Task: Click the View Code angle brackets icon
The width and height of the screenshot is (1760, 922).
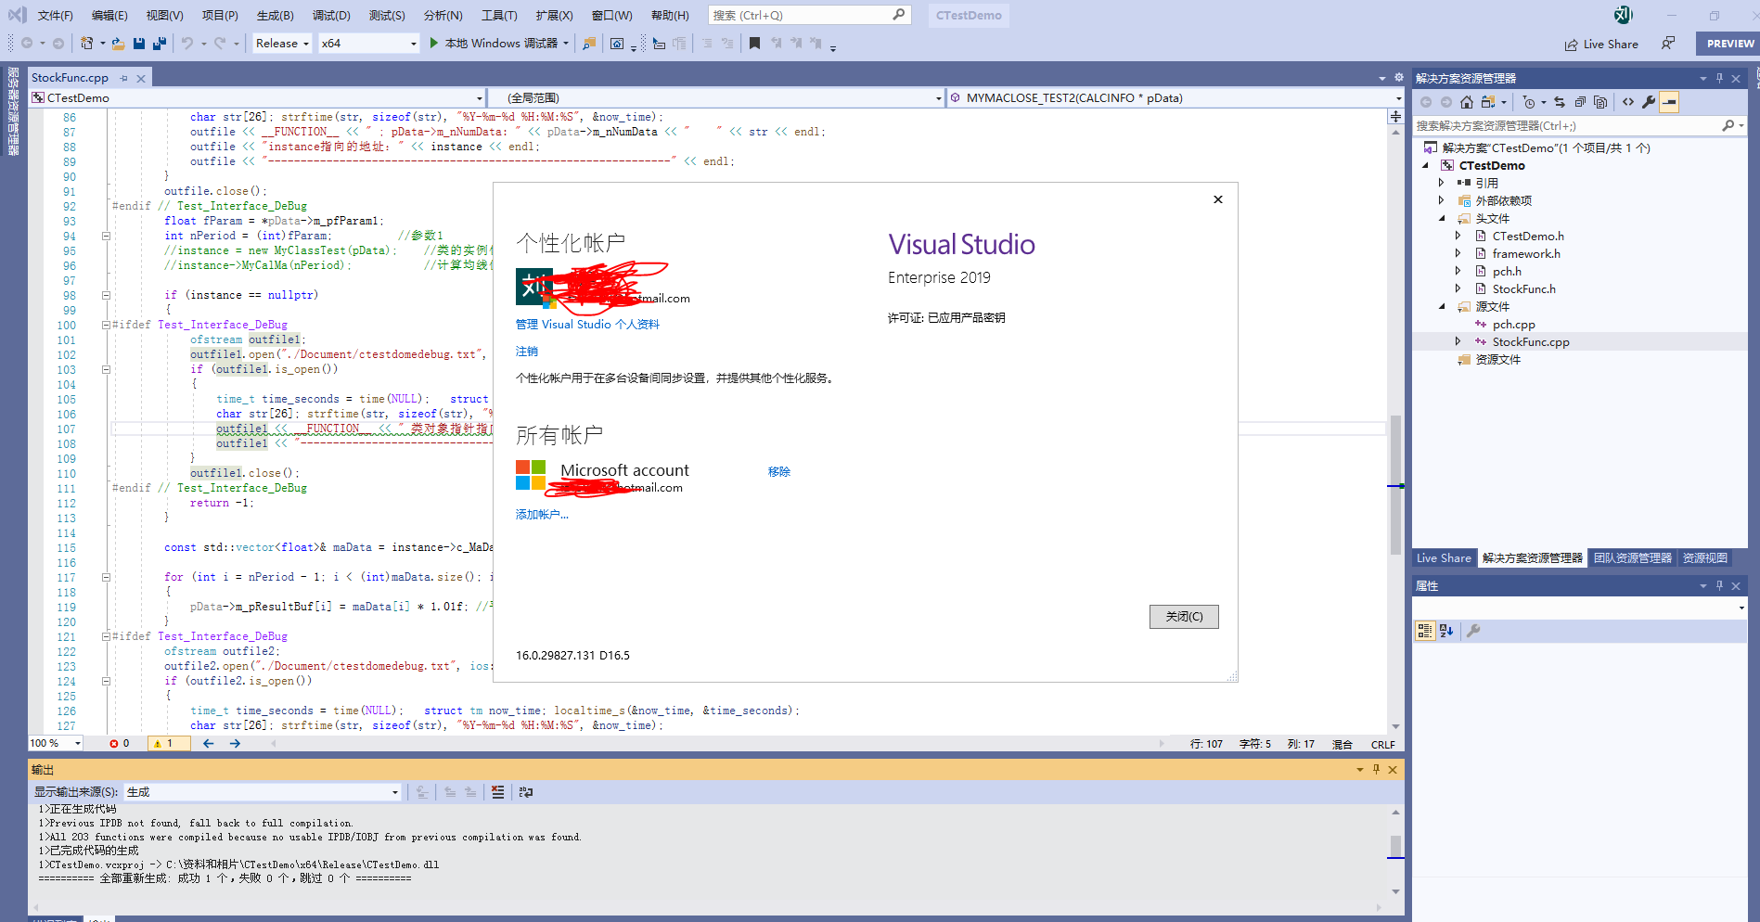Action: [1628, 102]
